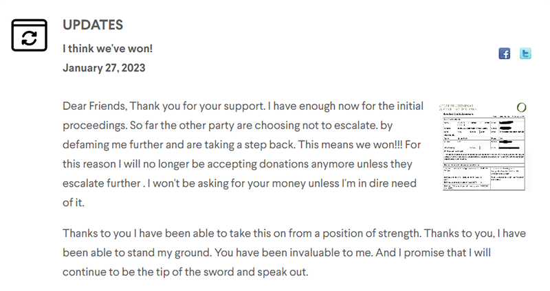Click the phrase "This means we won!!!"
Viewport: 550px width, 291px height.
tap(350, 145)
